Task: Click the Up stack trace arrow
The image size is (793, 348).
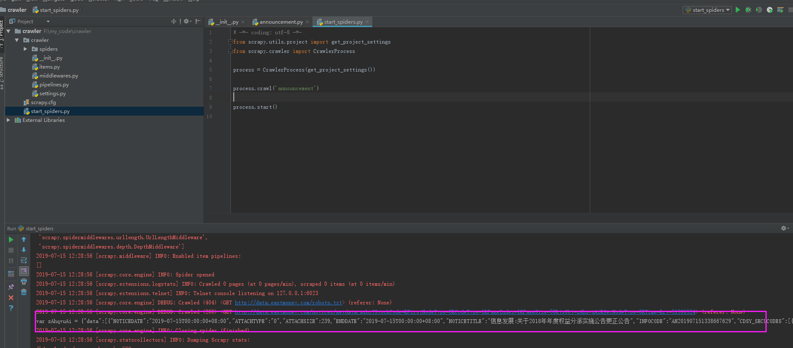Action: (24, 240)
